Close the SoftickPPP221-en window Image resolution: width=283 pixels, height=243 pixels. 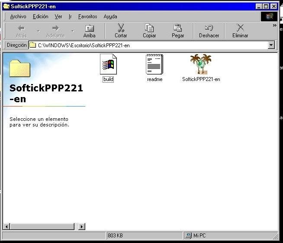pos(274,6)
